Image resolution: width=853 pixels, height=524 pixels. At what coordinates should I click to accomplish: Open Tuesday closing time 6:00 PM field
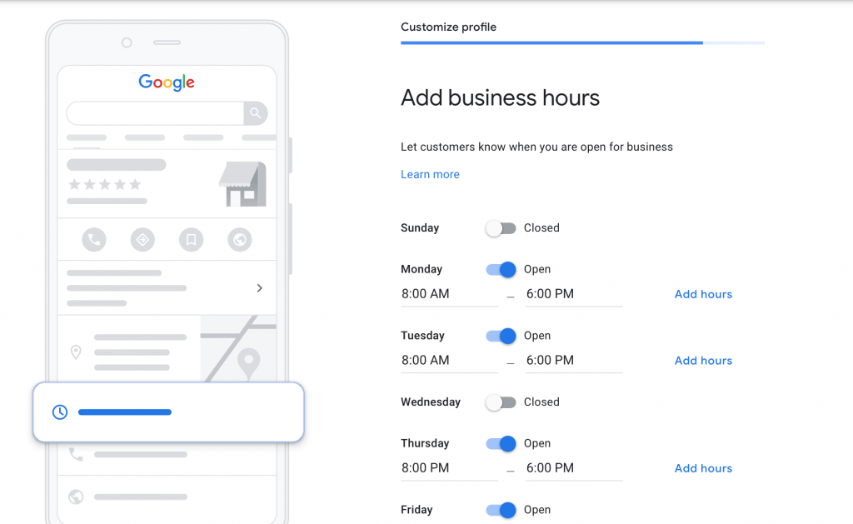(574, 361)
